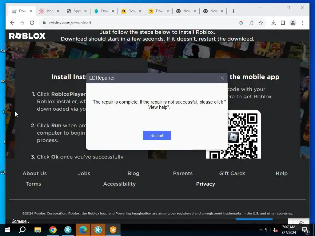This screenshot has height=236, width=315.
Task: Open Chrome downloads icon
Action: [x=273, y=23]
